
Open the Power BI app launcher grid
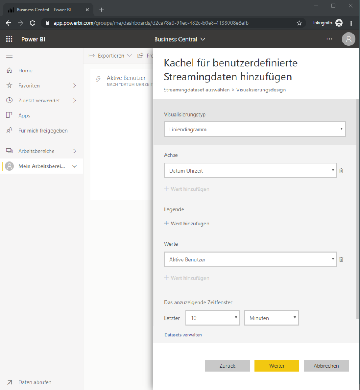coord(9,39)
